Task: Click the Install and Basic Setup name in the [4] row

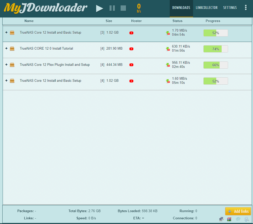Action: coord(50,81)
